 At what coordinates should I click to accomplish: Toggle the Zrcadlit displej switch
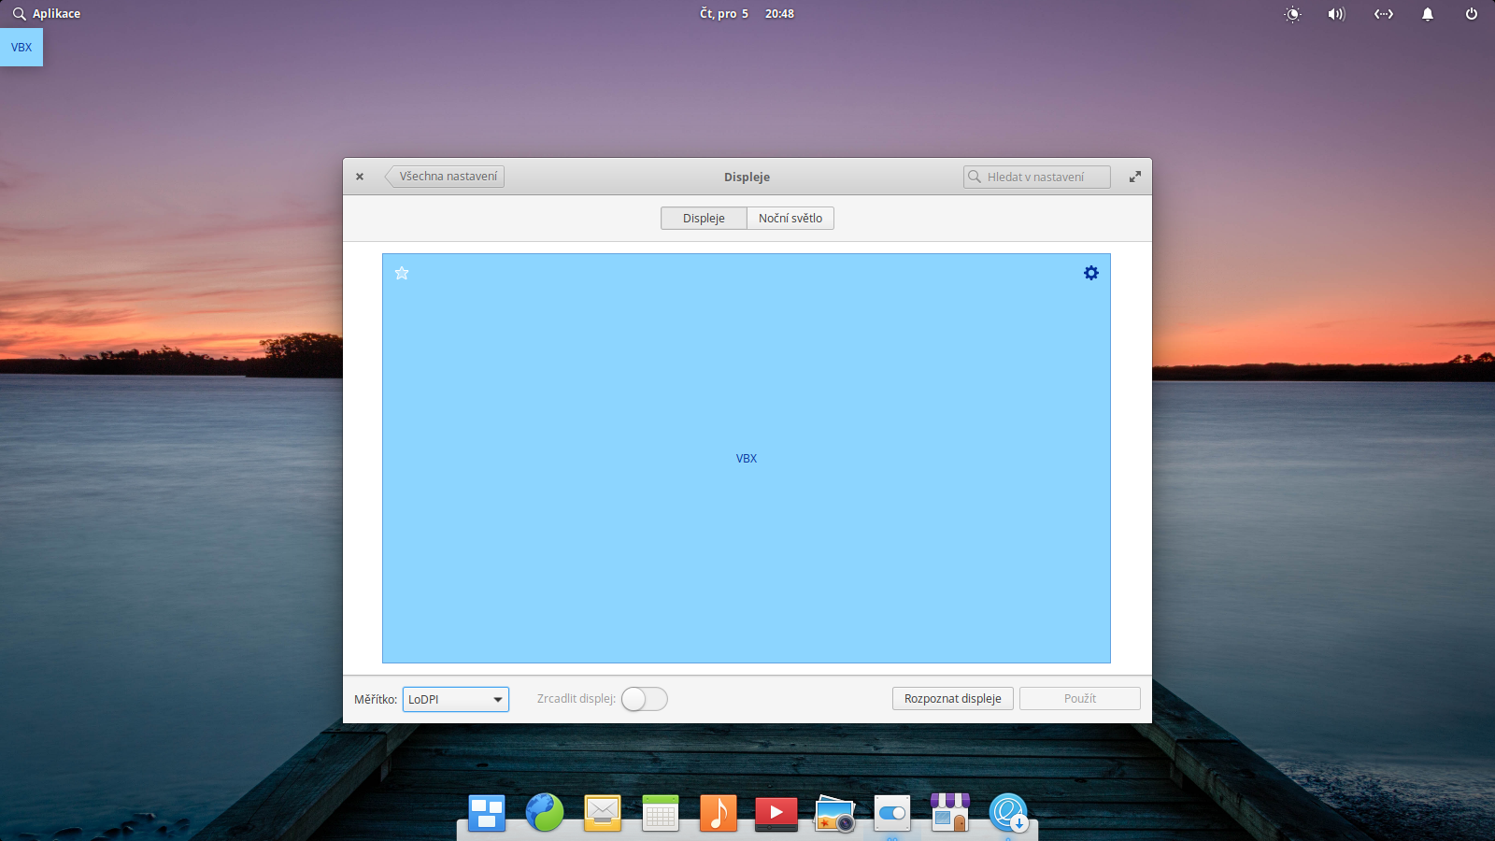coord(644,698)
